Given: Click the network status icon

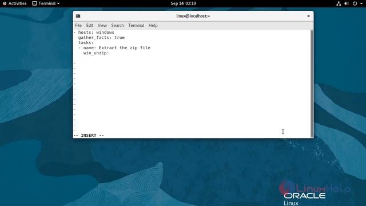Looking at the screenshot, I should pyautogui.click(x=339, y=3).
